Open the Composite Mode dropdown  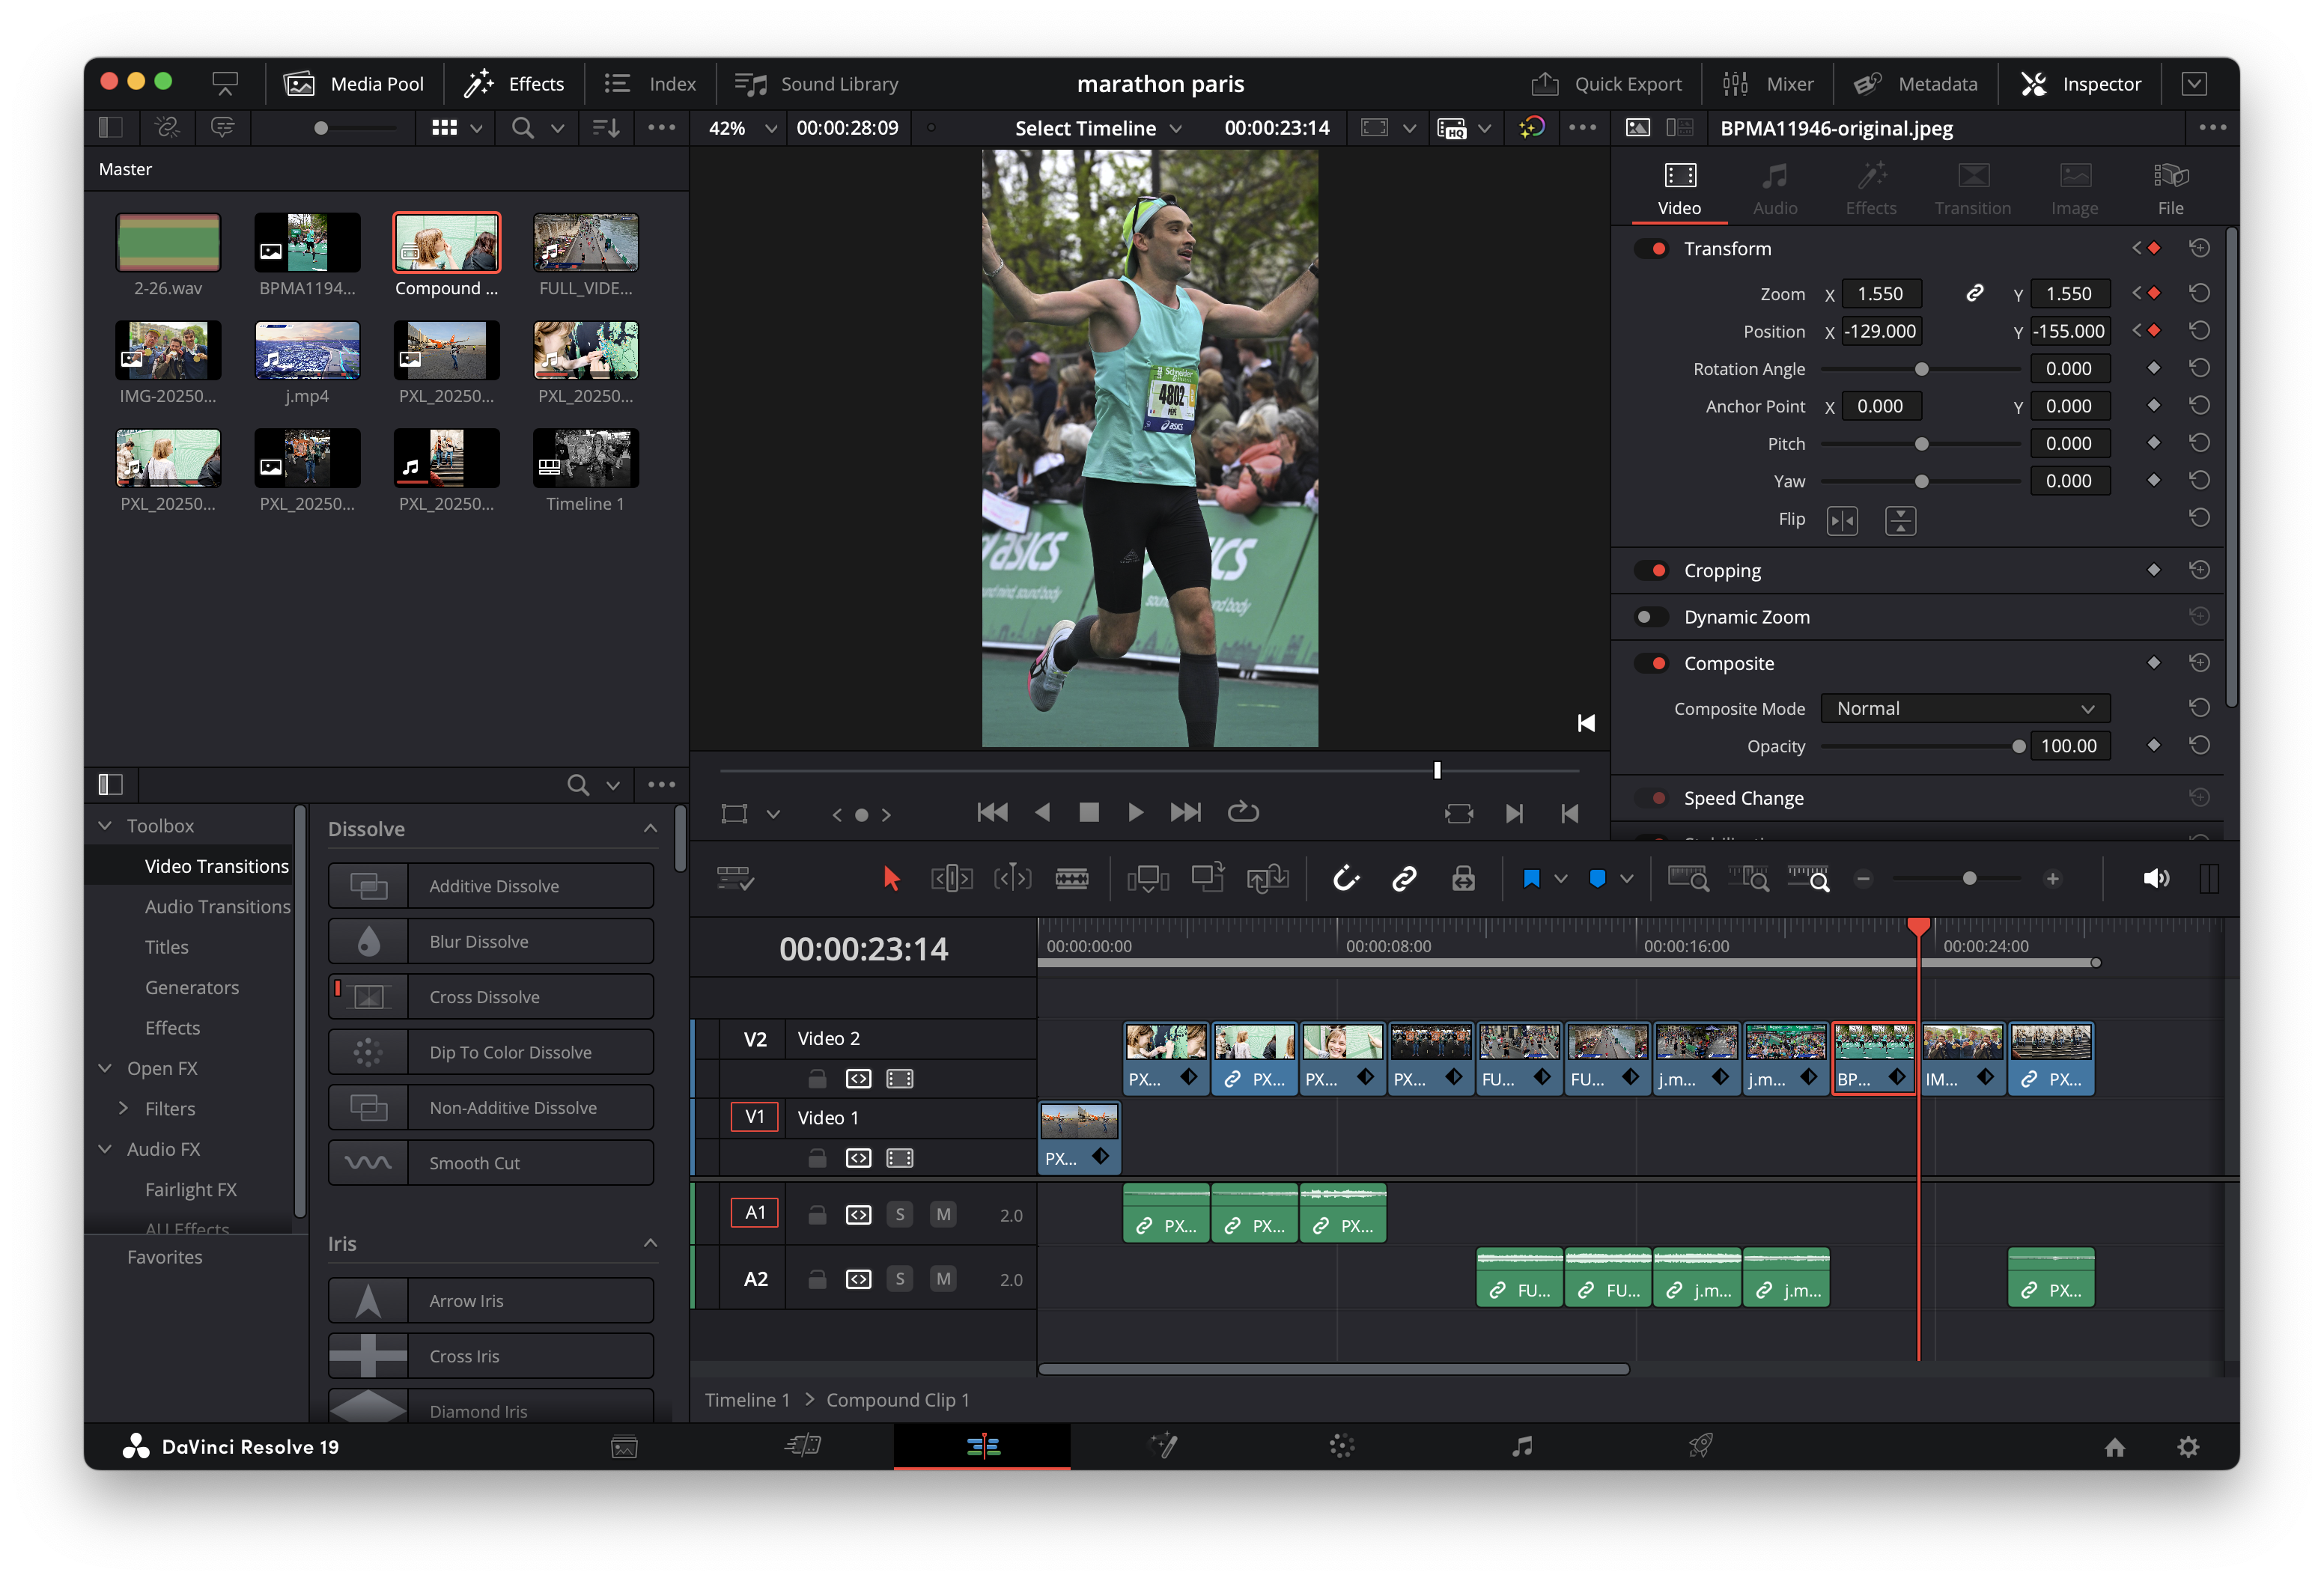[1965, 708]
